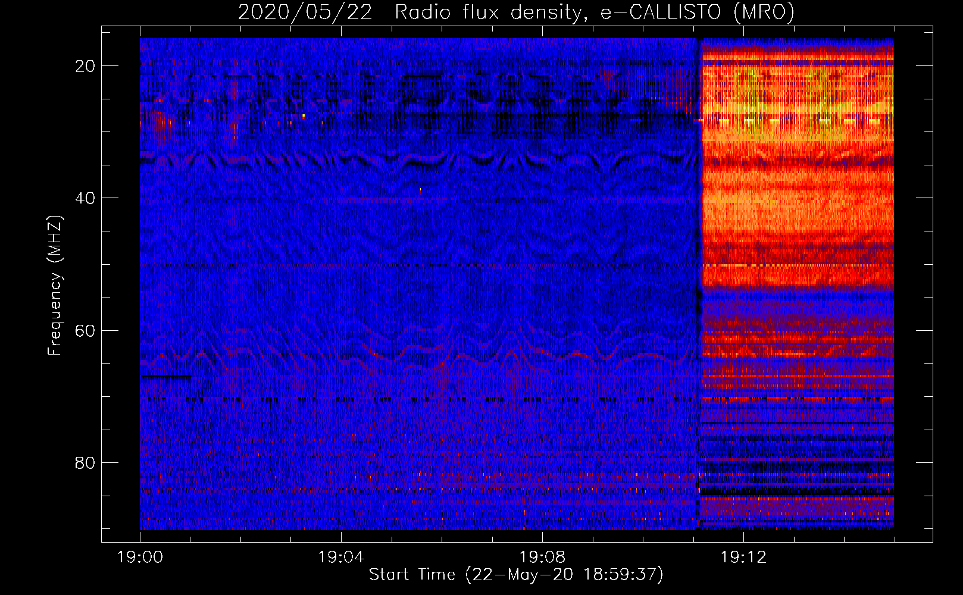The width and height of the screenshot is (963, 595).
Task: Click the short black horizontal line near 67 MHz
Action: click(x=167, y=376)
